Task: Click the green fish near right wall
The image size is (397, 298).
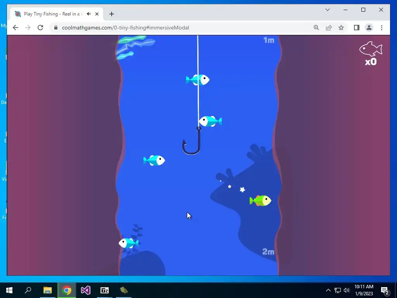Action: point(260,201)
